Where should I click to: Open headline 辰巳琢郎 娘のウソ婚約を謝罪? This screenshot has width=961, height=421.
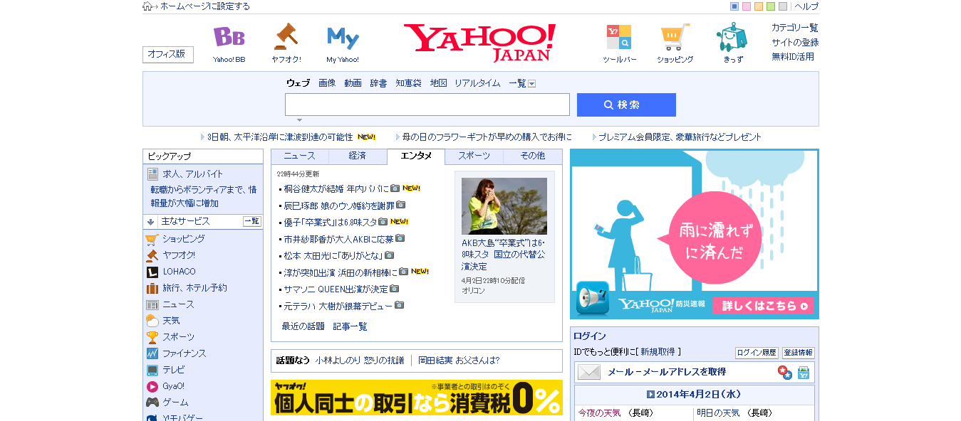(339, 206)
